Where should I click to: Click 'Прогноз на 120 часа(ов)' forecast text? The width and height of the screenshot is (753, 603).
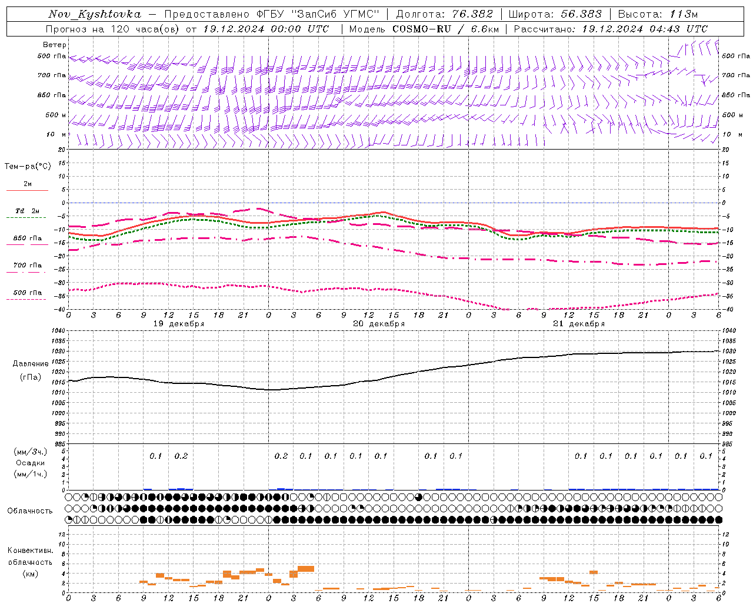click(114, 29)
